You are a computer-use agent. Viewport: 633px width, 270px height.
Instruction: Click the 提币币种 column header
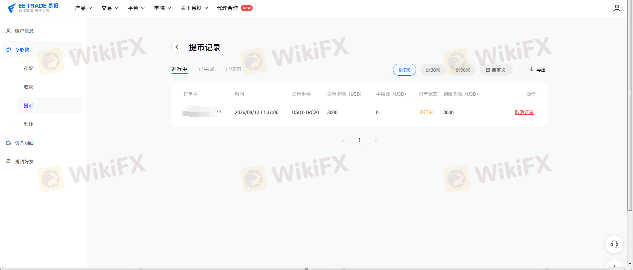tap(301, 94)
